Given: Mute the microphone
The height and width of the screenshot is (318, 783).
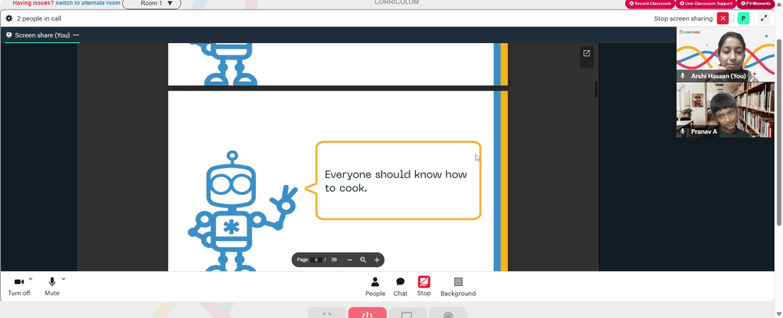Looking at the screenshot, I should pos(52,287).
